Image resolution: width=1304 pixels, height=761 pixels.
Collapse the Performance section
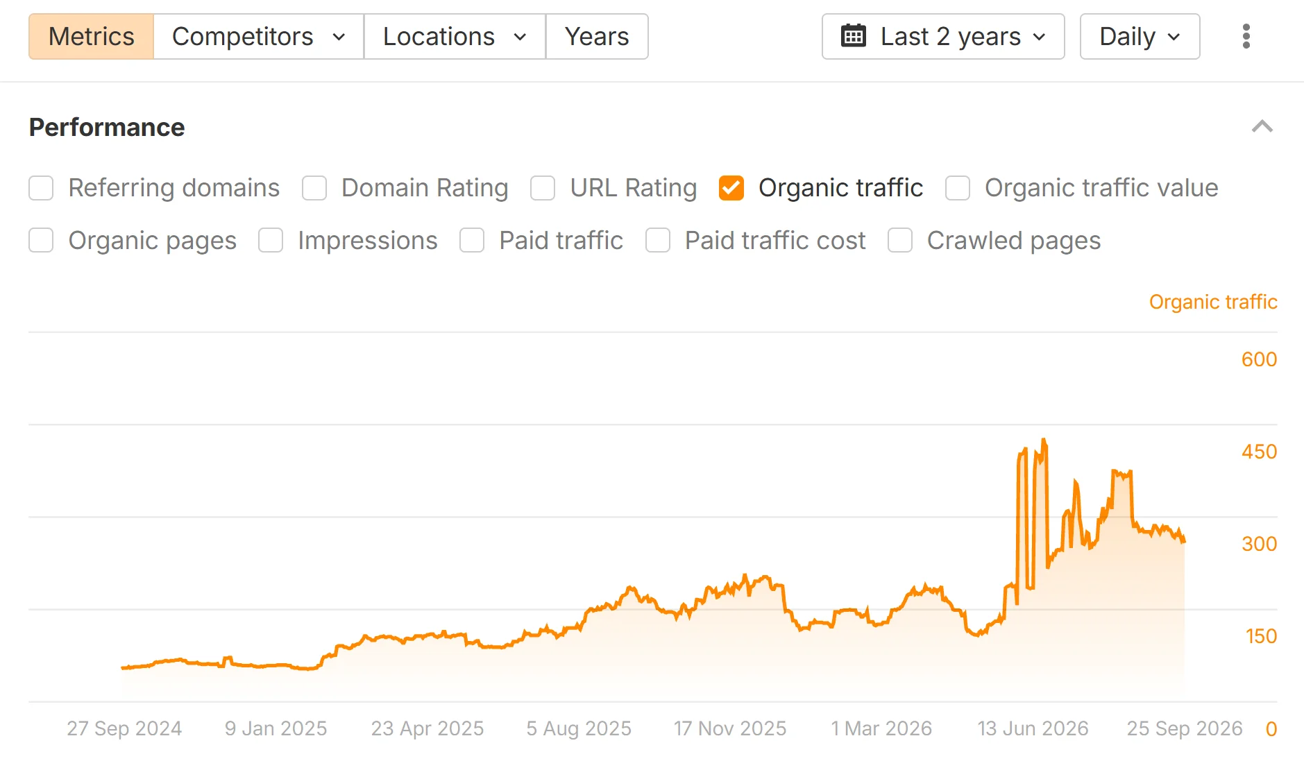[x=1262, y=127]
